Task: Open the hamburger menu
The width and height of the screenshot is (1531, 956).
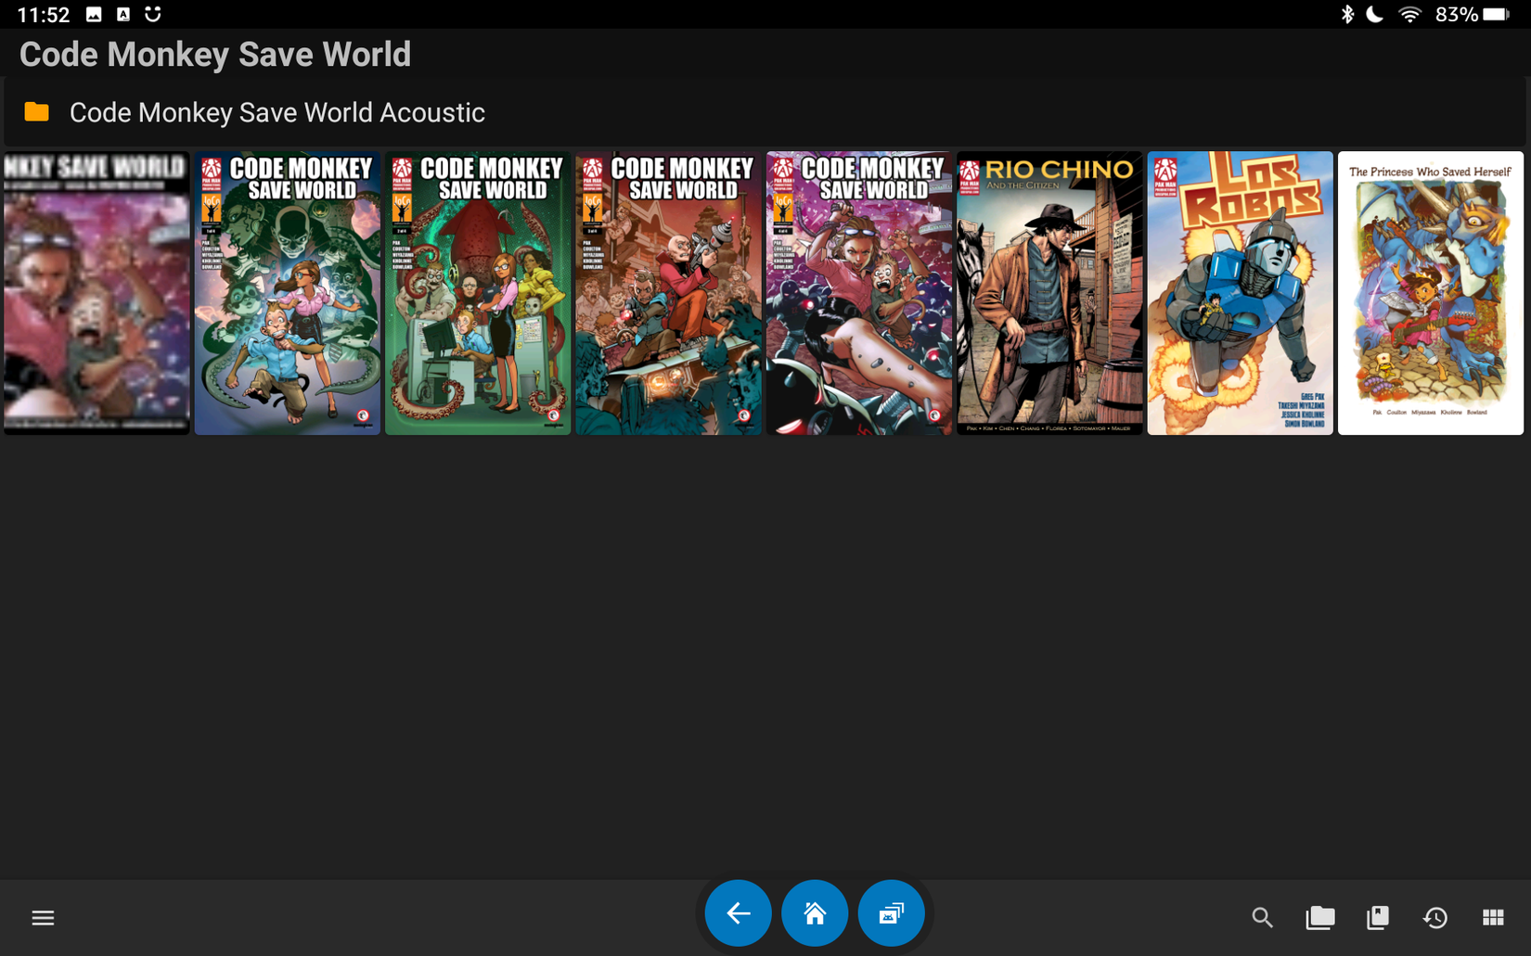Action: (x=43, y=917)
